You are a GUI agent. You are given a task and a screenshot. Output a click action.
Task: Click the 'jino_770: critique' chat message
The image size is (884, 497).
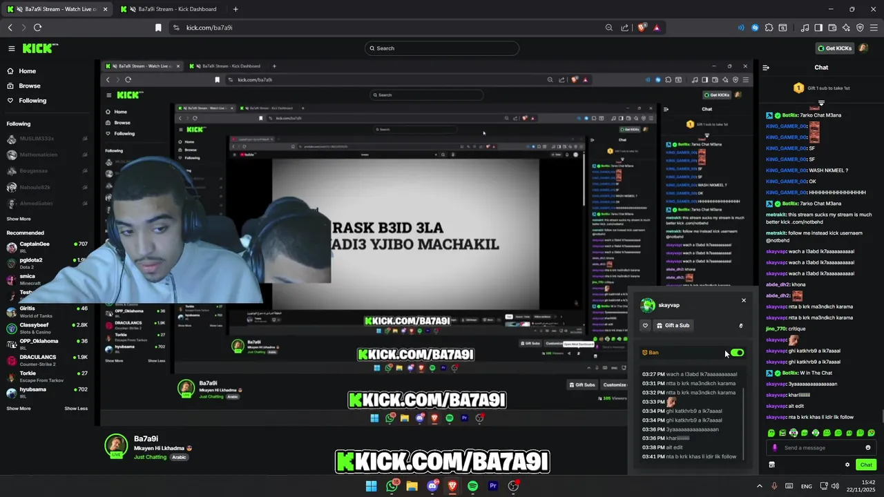click(x=786, y=329)
